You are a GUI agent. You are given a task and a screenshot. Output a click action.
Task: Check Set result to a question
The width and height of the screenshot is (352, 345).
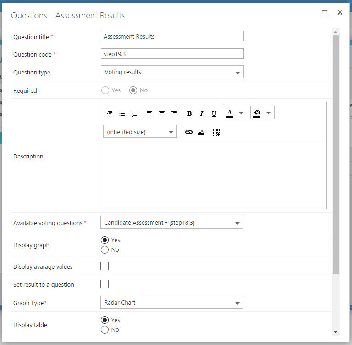pos(104,284)
